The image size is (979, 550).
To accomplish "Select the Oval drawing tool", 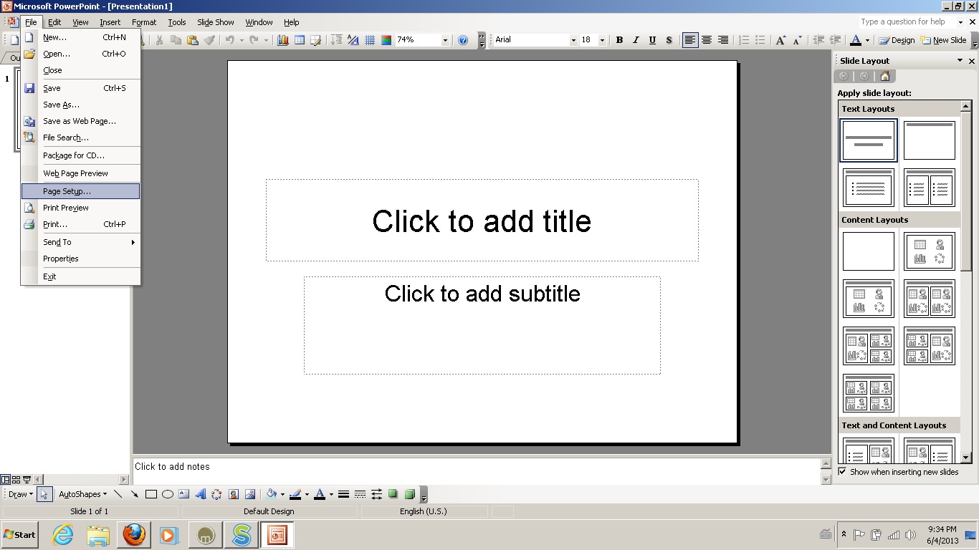I will point(167,494).
